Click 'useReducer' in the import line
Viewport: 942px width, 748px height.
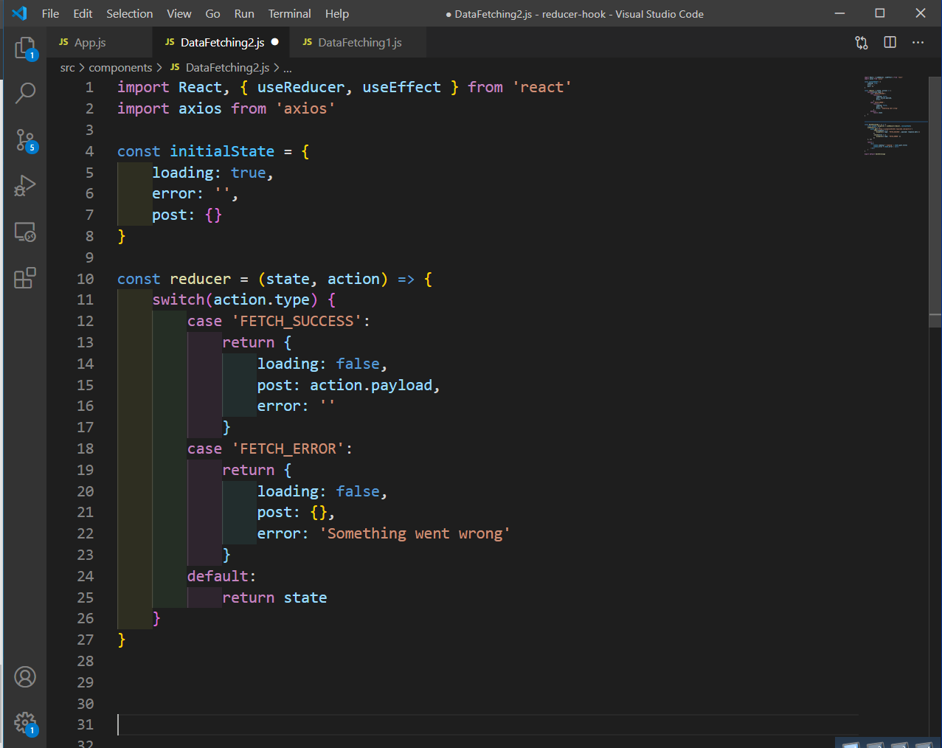point(301,87)
